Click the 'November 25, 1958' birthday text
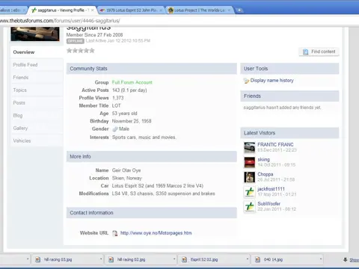This screenshot has height=269, width=359. pyautogui.click(x=132, y=121)
